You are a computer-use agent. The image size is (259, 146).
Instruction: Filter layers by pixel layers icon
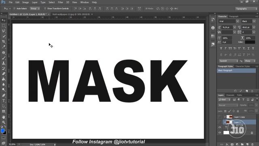(234, 99)
